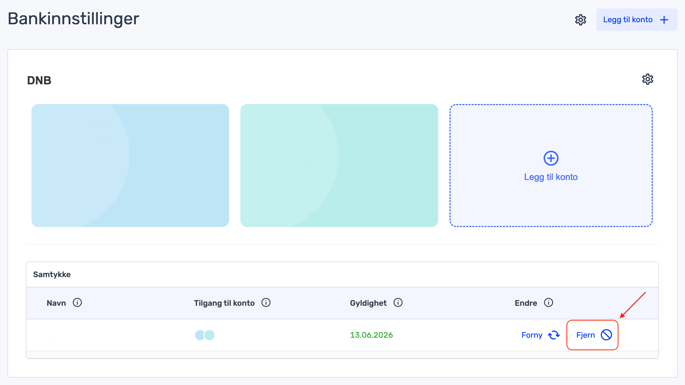685x385 pixels.
Task: Show info tooltip next to Navn
Action: (x=77, y=303)
